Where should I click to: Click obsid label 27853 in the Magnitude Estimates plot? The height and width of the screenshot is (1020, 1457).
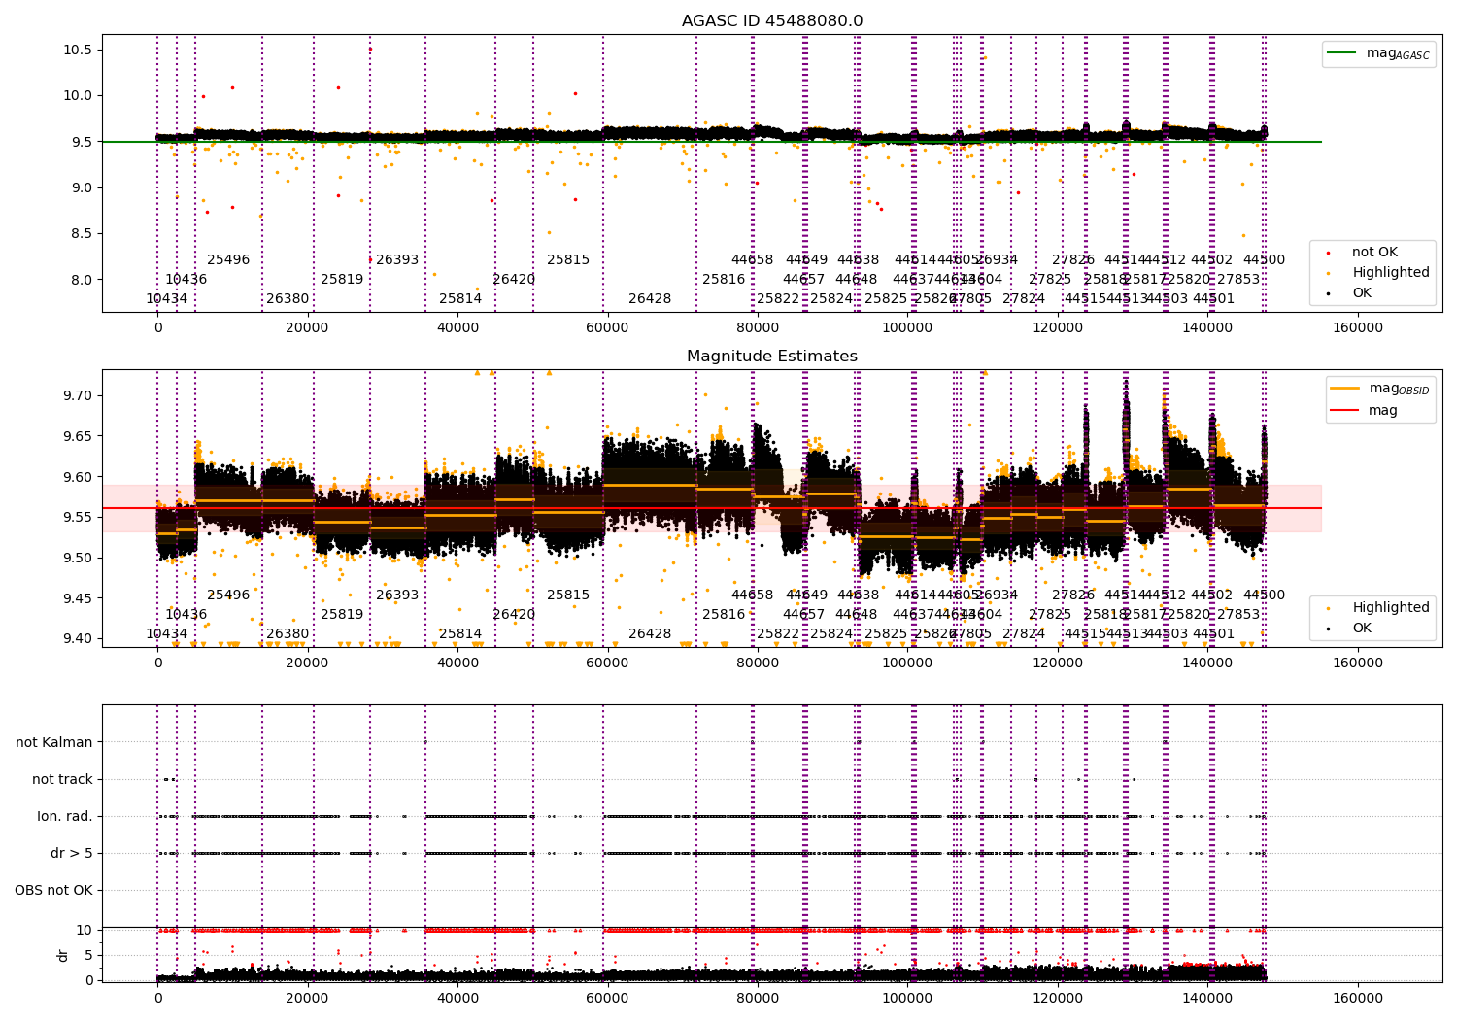tap(1238, 615)
